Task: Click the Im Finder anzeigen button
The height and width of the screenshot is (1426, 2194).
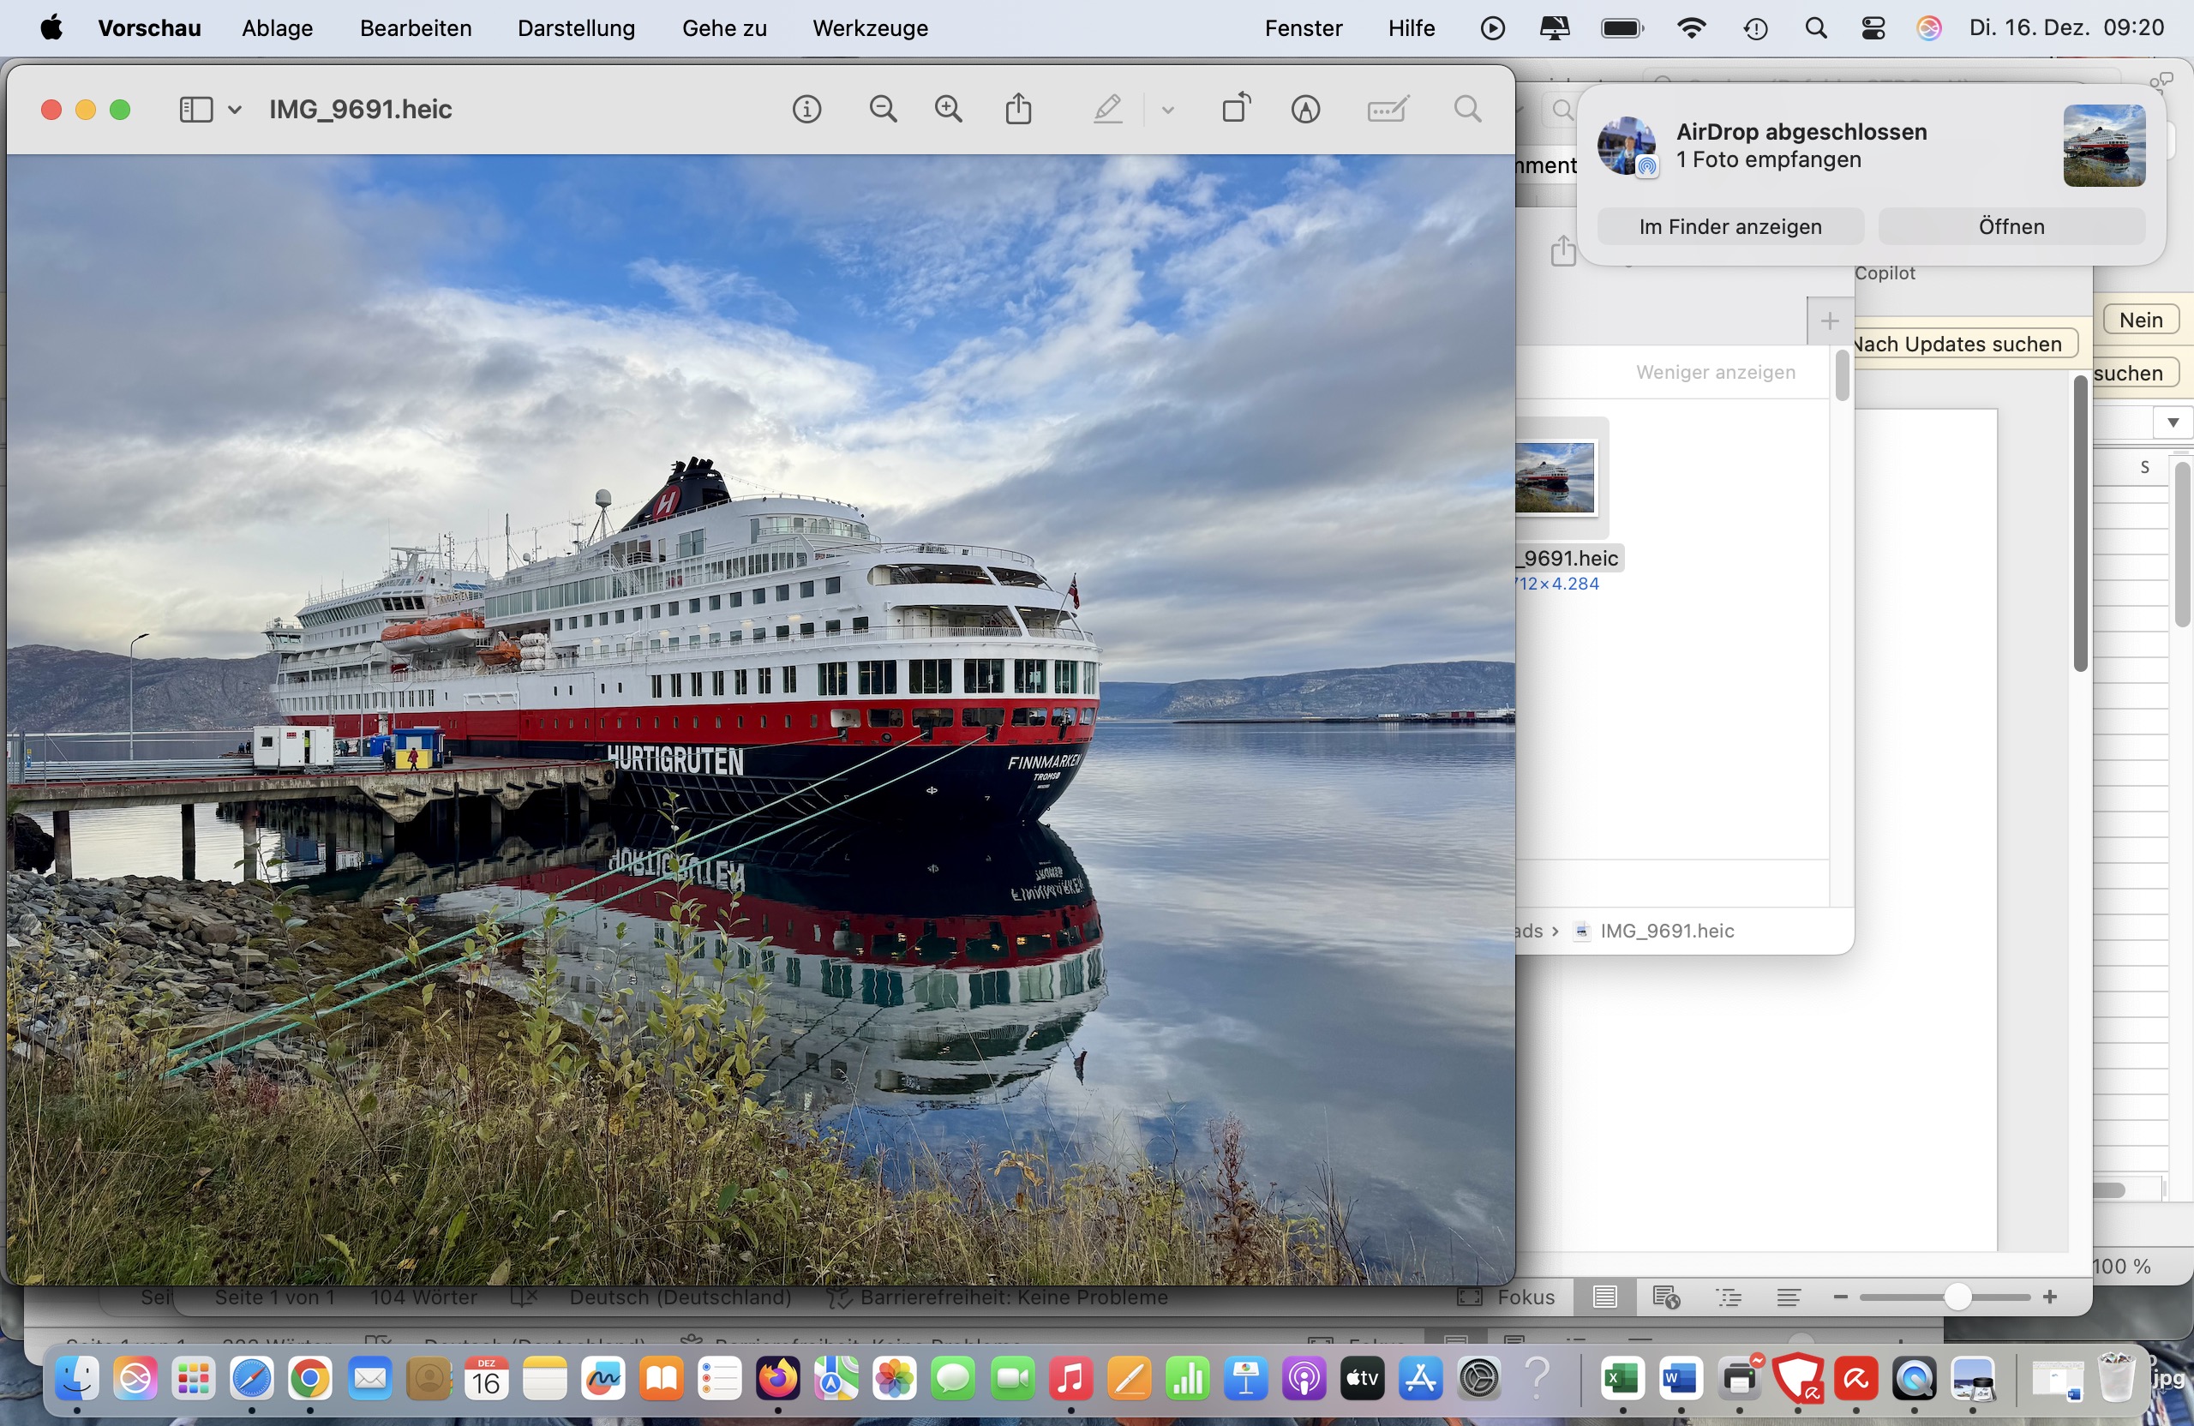Action: click(1729, 227)
